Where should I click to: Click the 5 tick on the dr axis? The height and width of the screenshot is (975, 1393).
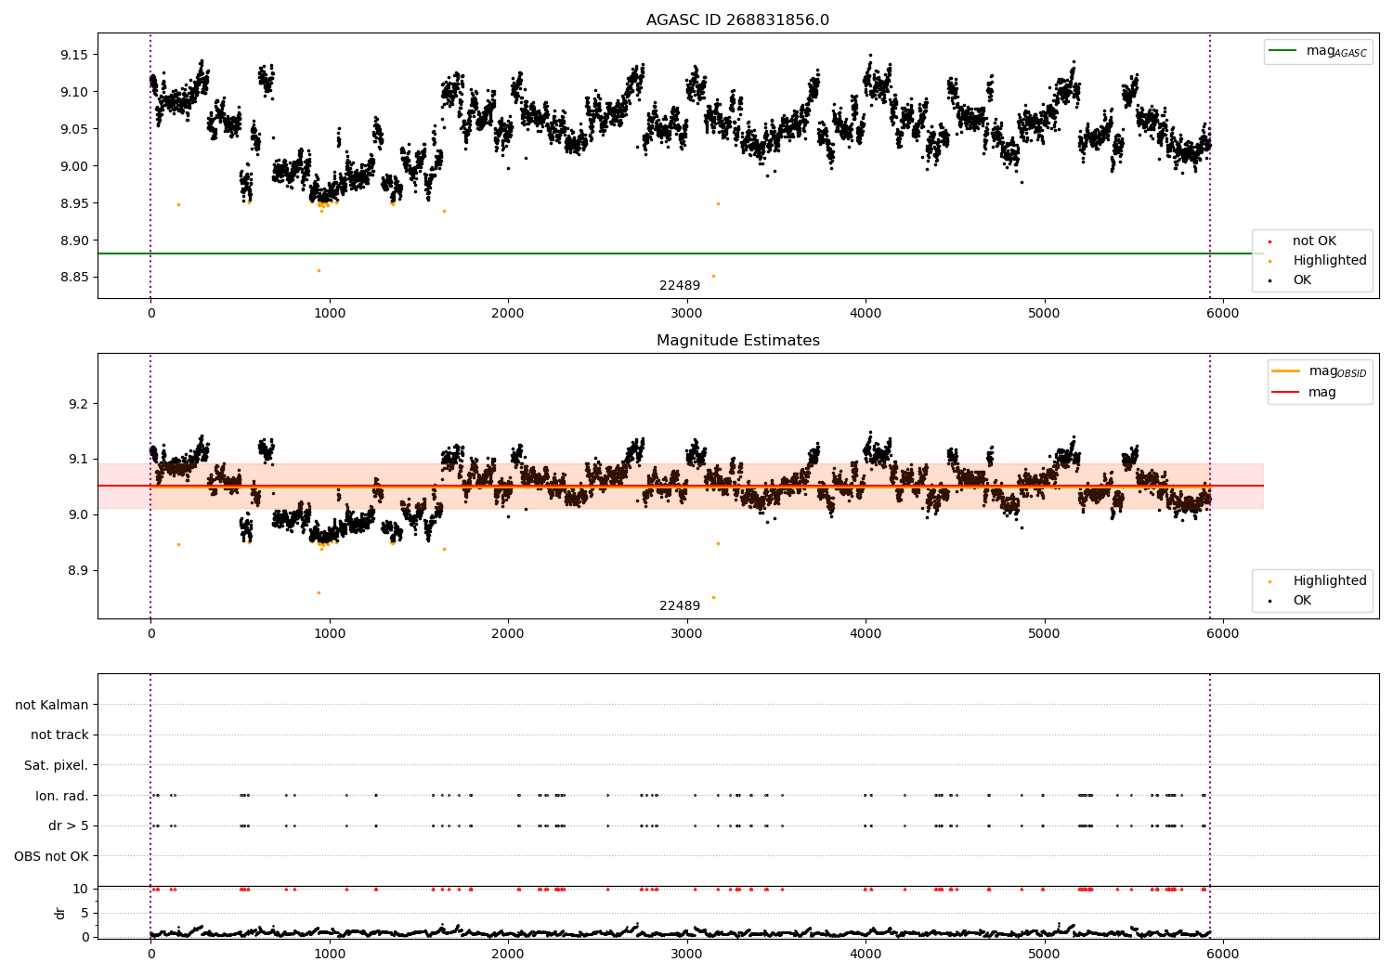click(85, 914)
